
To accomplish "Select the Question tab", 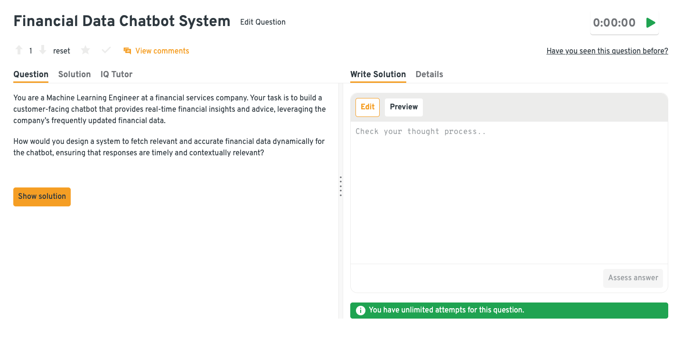I will click(31, 74).
